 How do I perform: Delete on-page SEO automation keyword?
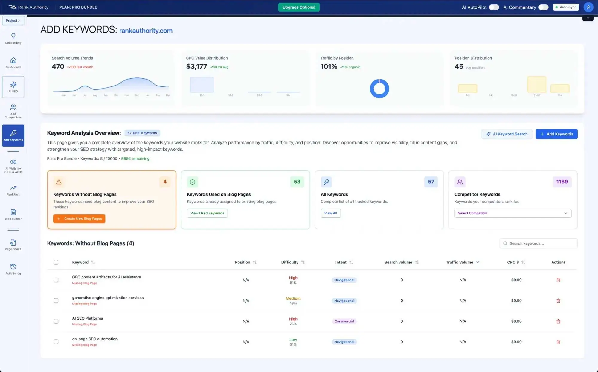point(558,342)
